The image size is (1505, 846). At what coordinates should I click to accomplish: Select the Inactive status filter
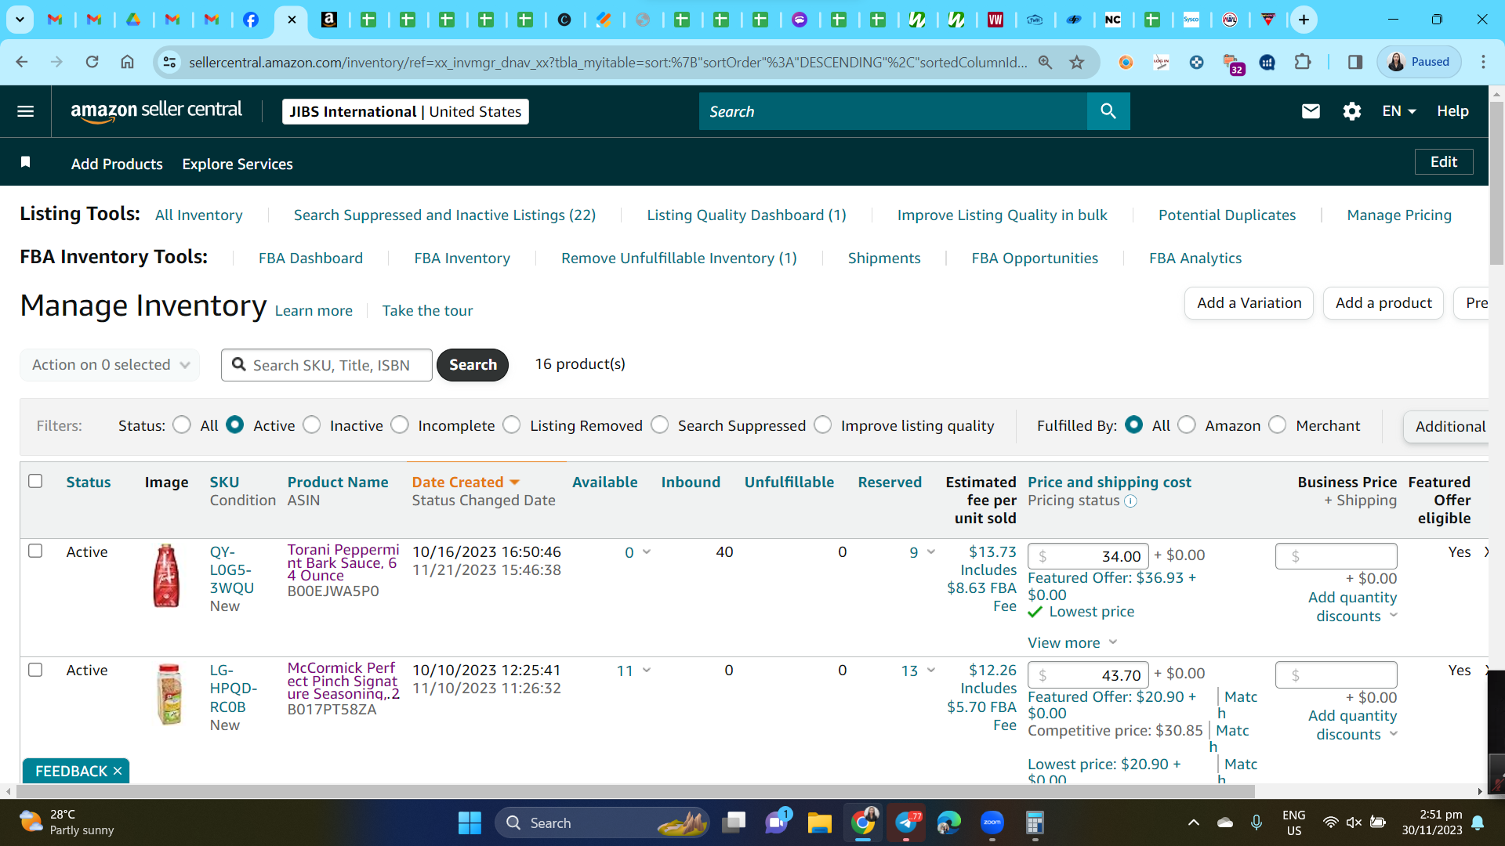tap(312, 425)
